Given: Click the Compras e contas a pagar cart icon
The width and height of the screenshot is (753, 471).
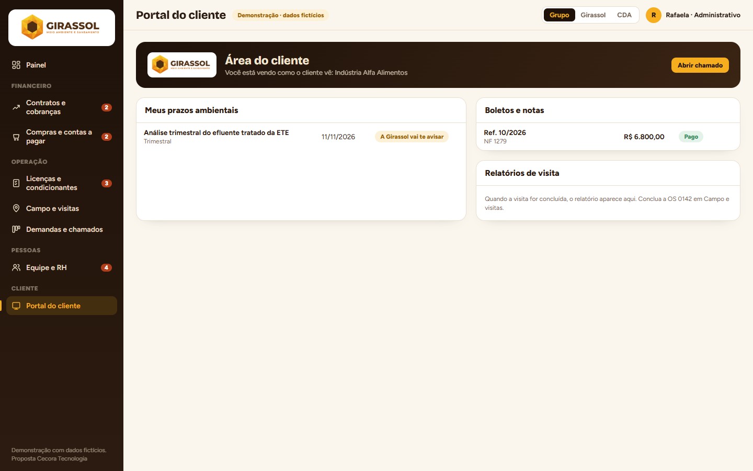Looking at the screenshot, I should 16,137.
